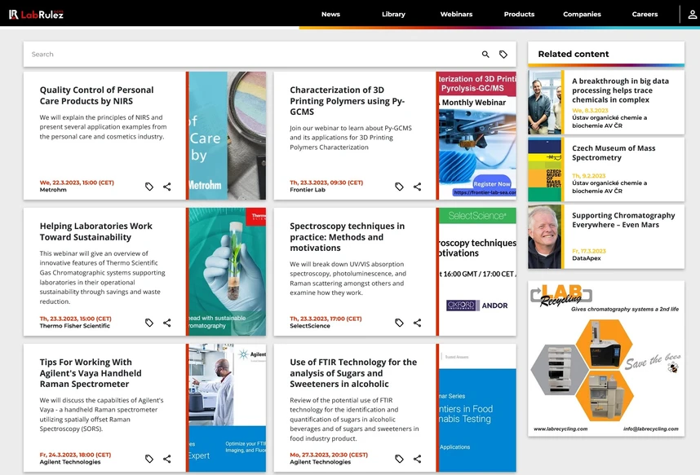700x475 pixels.
Task: Share the Helping Laboratories Sustainability webinar
Action: click(167, 323)
